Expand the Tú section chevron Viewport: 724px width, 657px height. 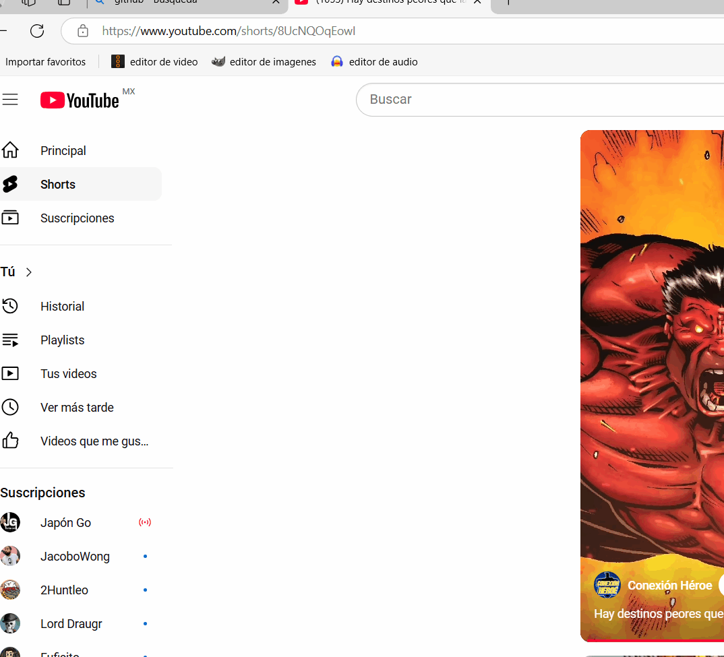coord(28,272)
